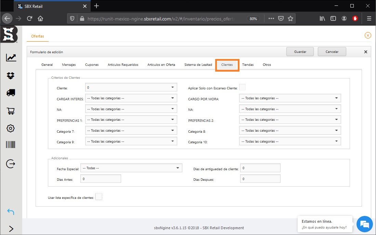The width and height of the screenshot is (376, 235).
Task: Open PREFERENCIAS 2 category dropdown
Action: coord(290,119)
